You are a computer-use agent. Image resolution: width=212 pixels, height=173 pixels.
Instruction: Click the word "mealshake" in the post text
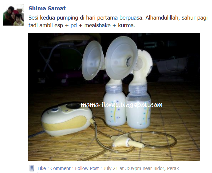pyautogui.click(x=97, y=25)
